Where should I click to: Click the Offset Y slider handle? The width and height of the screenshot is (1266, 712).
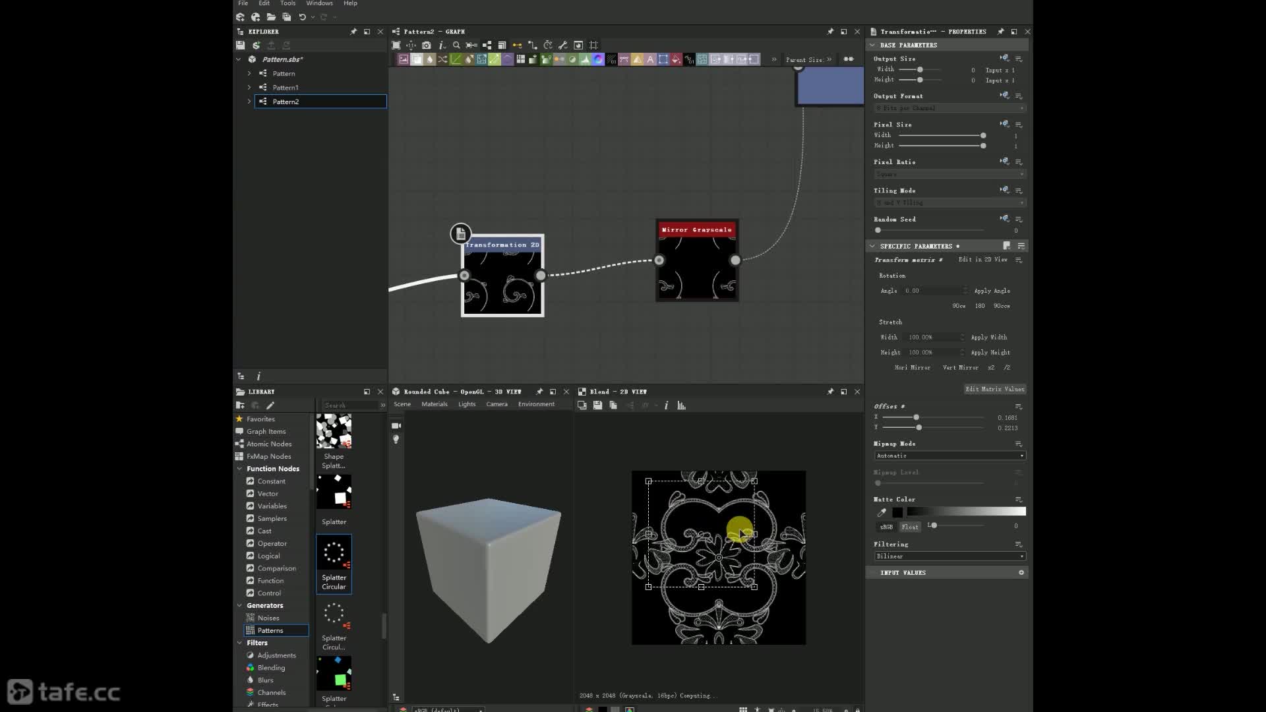coord(919,428)
